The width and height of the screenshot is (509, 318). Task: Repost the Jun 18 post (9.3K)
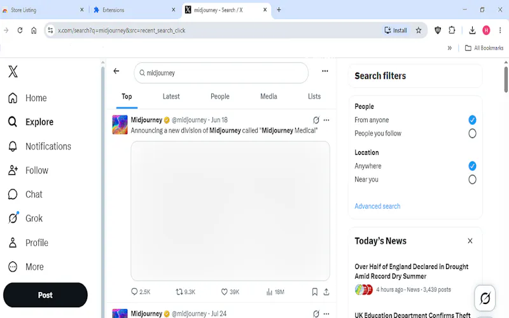coord(185,292)
